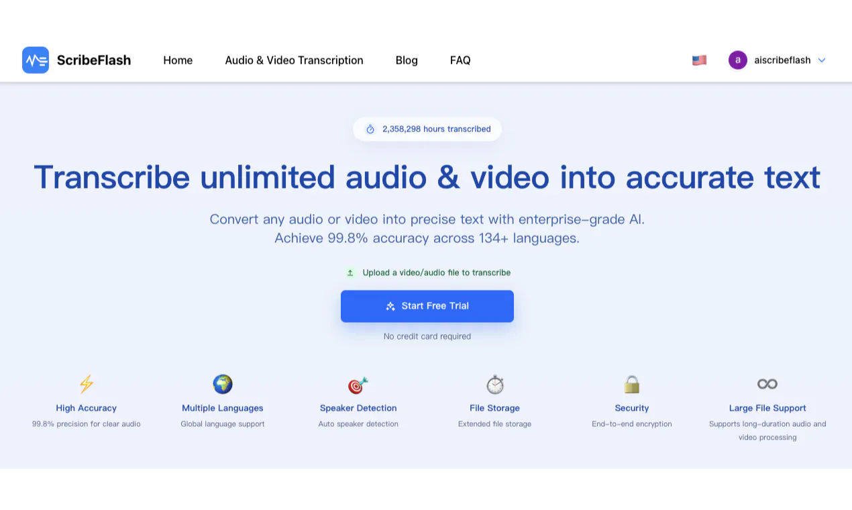Open the Blog page

coord(407,60)
